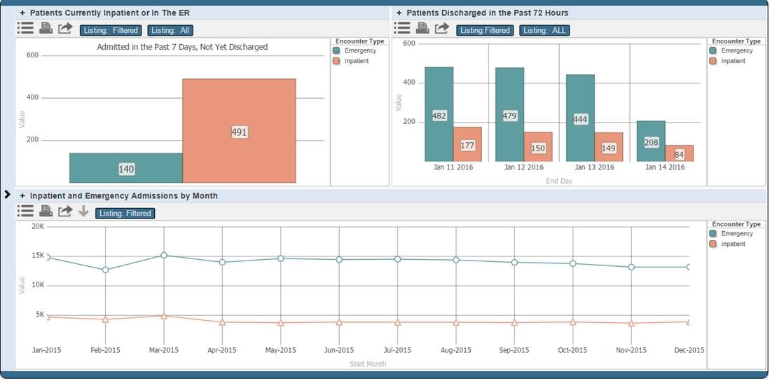The width and height of the screenshot is (770, 381).
Task: Click the Emergency data point for Jun-2015
Action: [x=339, y=259]
